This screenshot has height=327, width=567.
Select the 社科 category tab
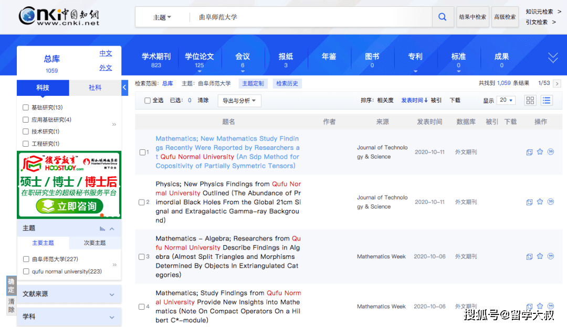click(x=95, y=88)
